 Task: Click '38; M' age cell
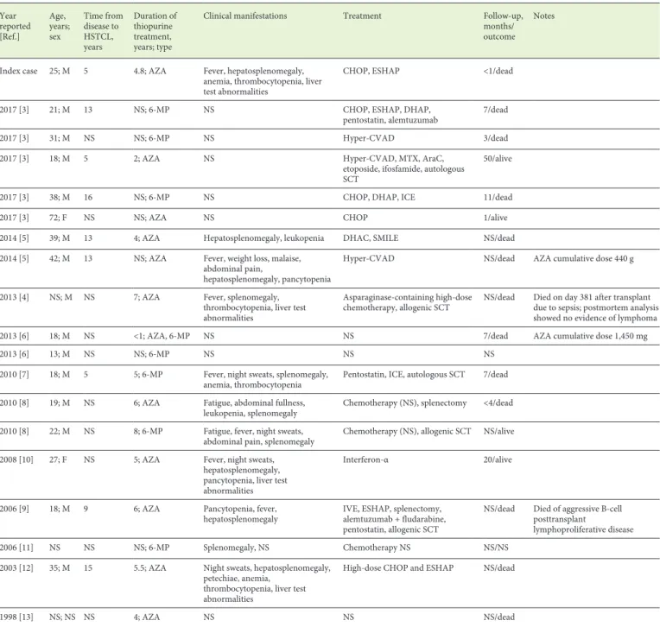(60, 198)
